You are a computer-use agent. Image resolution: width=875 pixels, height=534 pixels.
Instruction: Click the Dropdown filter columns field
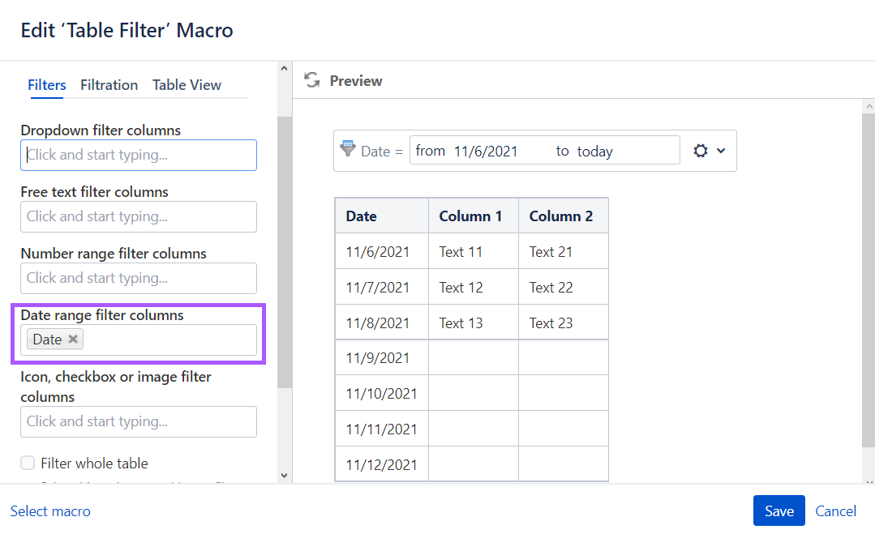(x=138, y=155)
